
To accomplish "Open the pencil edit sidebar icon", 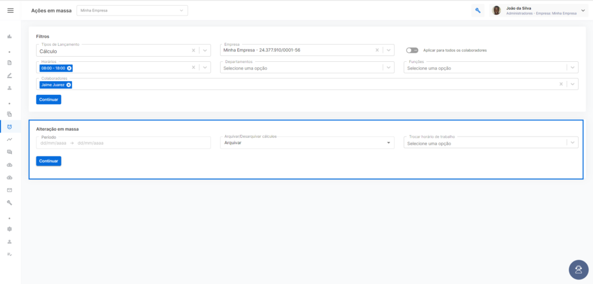I will pyautogui.click(x=9, y=75).
